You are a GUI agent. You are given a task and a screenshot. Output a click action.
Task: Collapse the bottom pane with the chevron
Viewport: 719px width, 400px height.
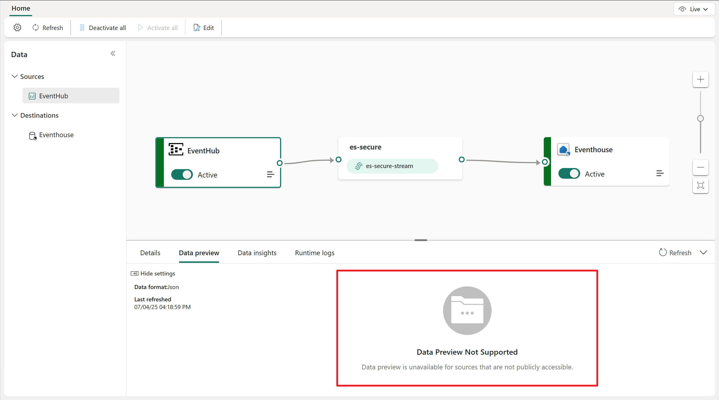(x=703, y=253)
